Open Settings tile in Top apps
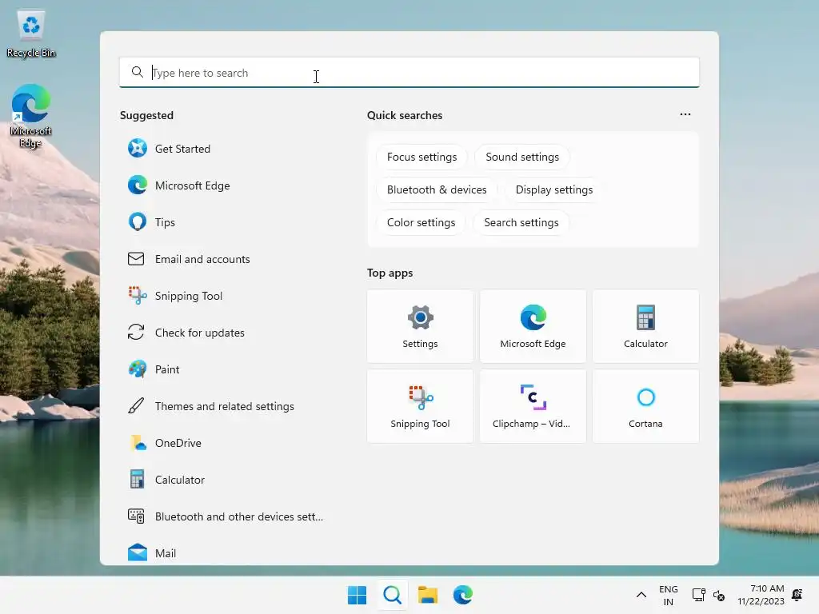819x614 pixels. pos(420,326)
